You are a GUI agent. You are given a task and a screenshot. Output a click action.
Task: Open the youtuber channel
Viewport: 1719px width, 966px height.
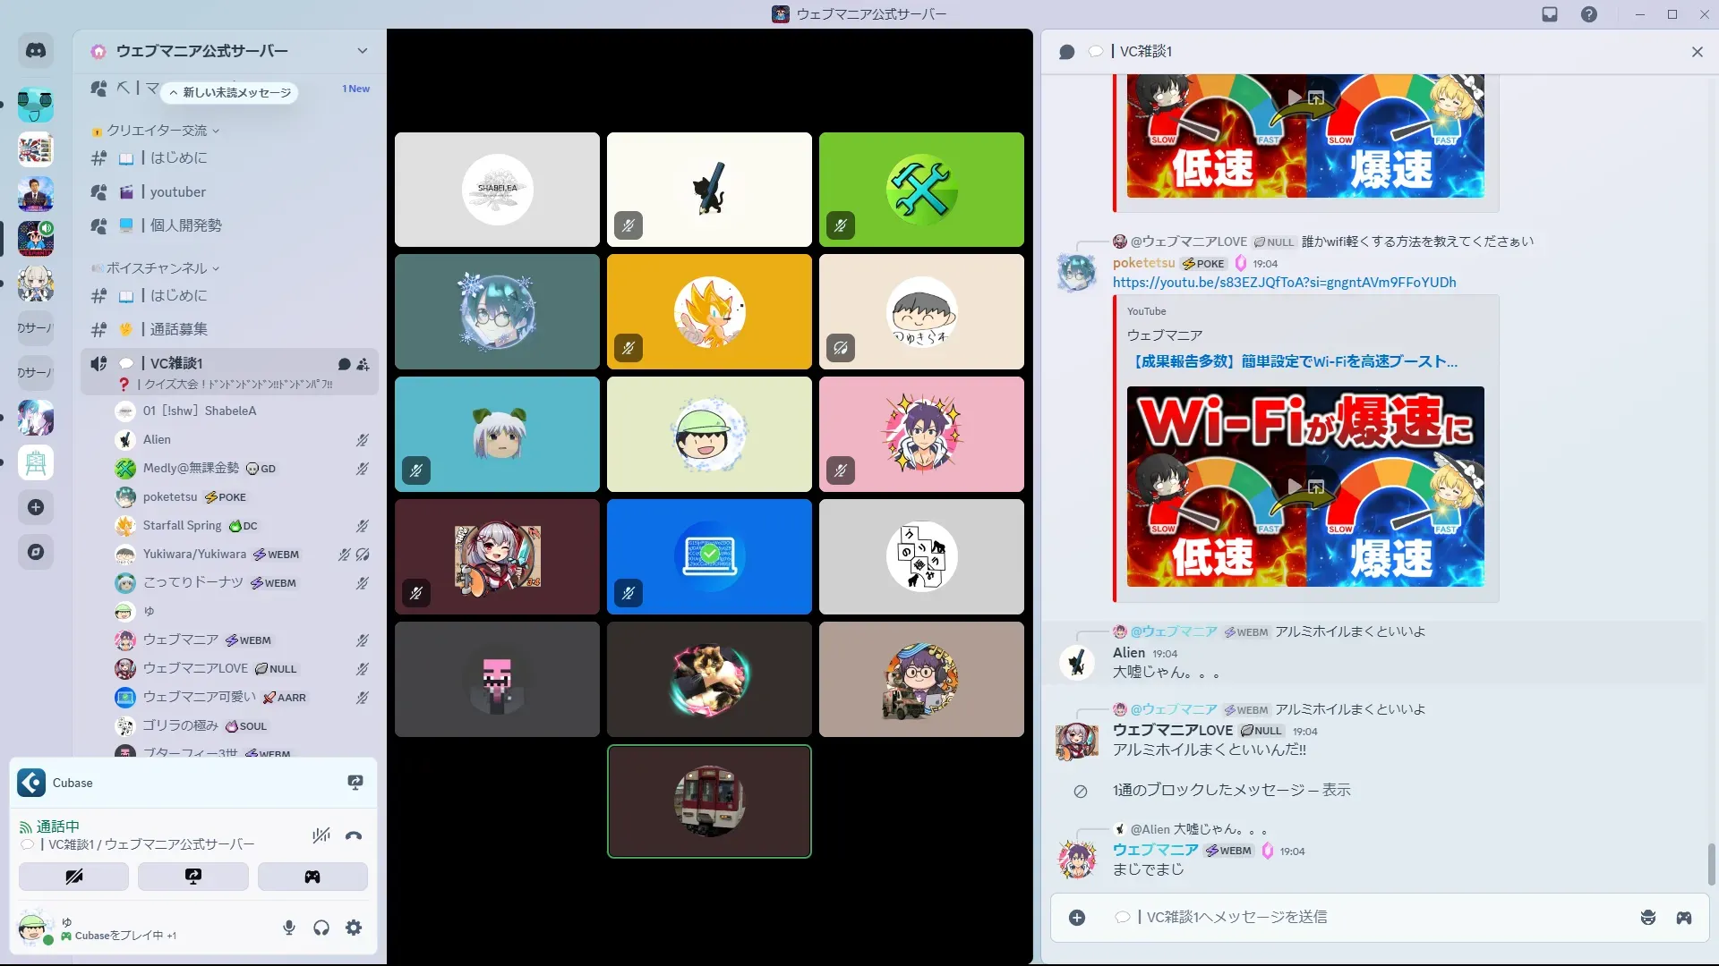point(178,192)
